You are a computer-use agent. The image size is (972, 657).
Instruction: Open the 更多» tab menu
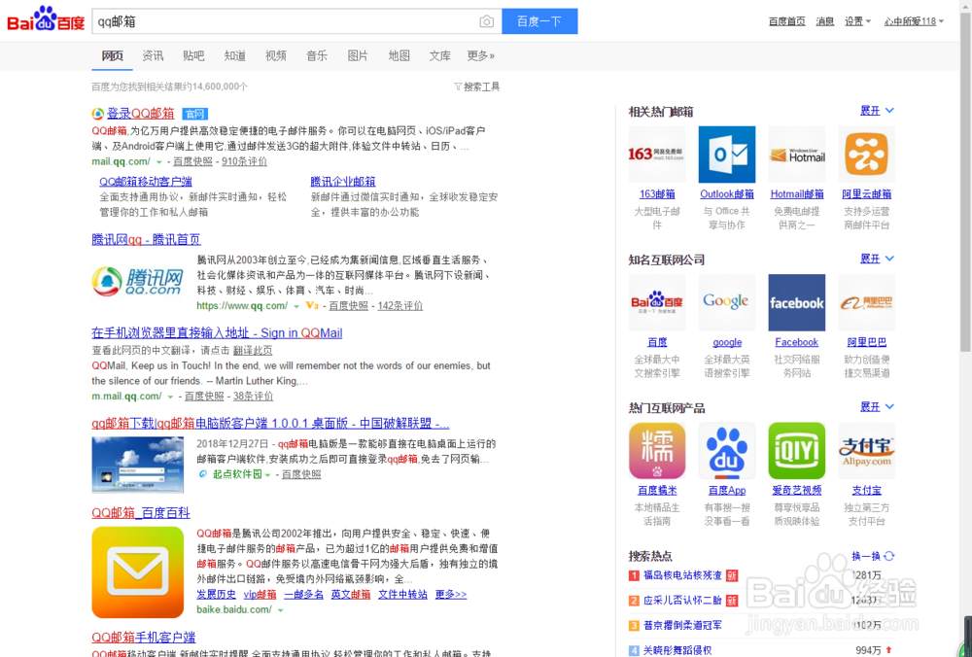pyautogui.click(x=481, y=55)
